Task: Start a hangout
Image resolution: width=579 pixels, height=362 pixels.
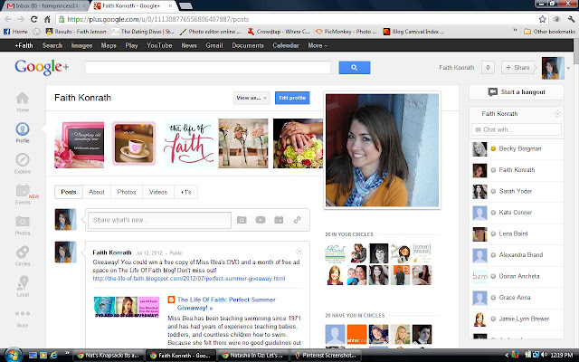Action: (x=517, y=92)
